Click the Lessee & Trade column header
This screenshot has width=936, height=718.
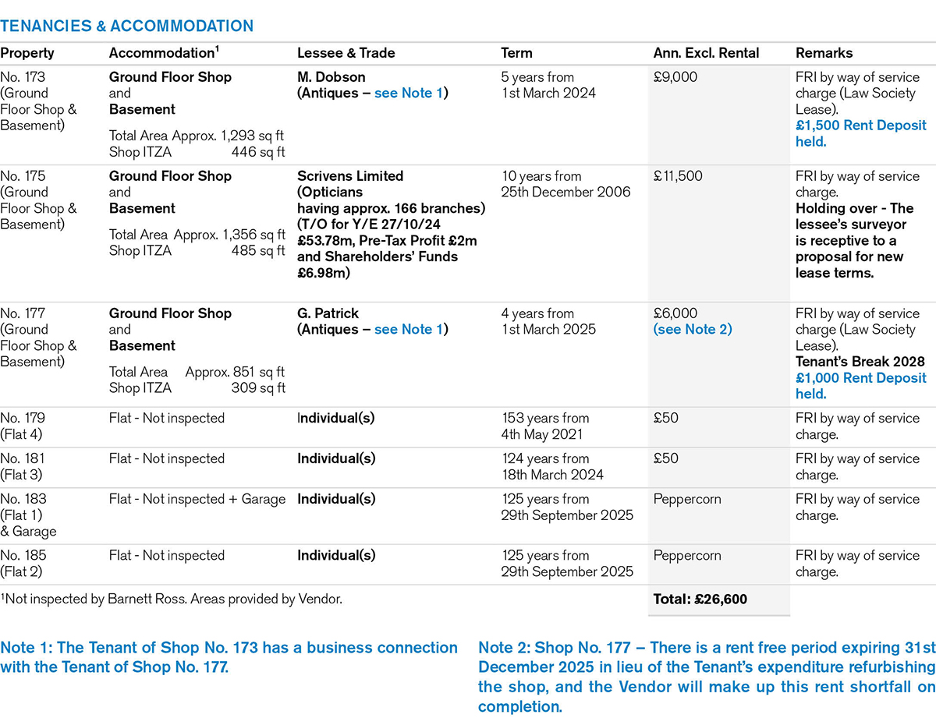point(346,53)
